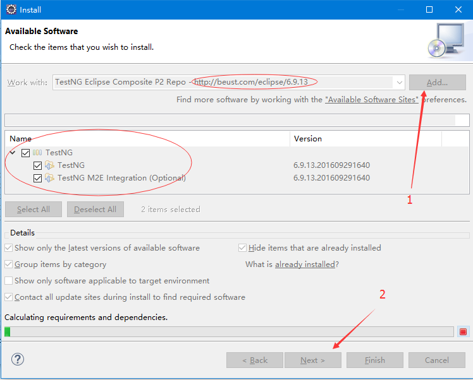Viewport: 473px width, 380px height.
Task: Uncheck TestNG M2E Integration (Optional) checkbox
Action: pyautogui.click(x=37, y=178)
